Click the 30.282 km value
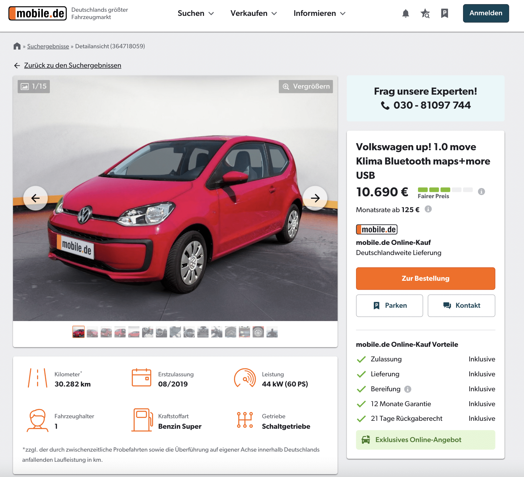 [x=73, y=384]
